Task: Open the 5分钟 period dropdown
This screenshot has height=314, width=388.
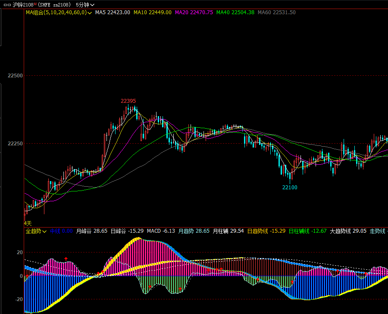Action: pyautogui.click(x=85, y=5)
